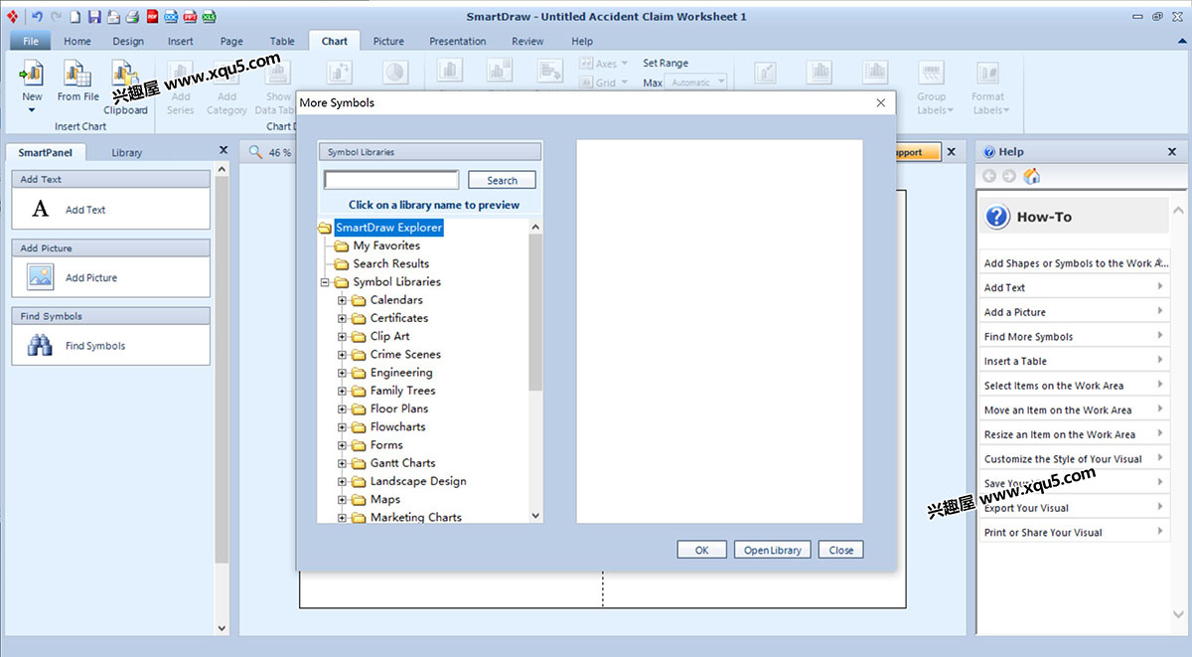
Task: Switch to the Library tab in left panel
Action: [x=126, y=152]
